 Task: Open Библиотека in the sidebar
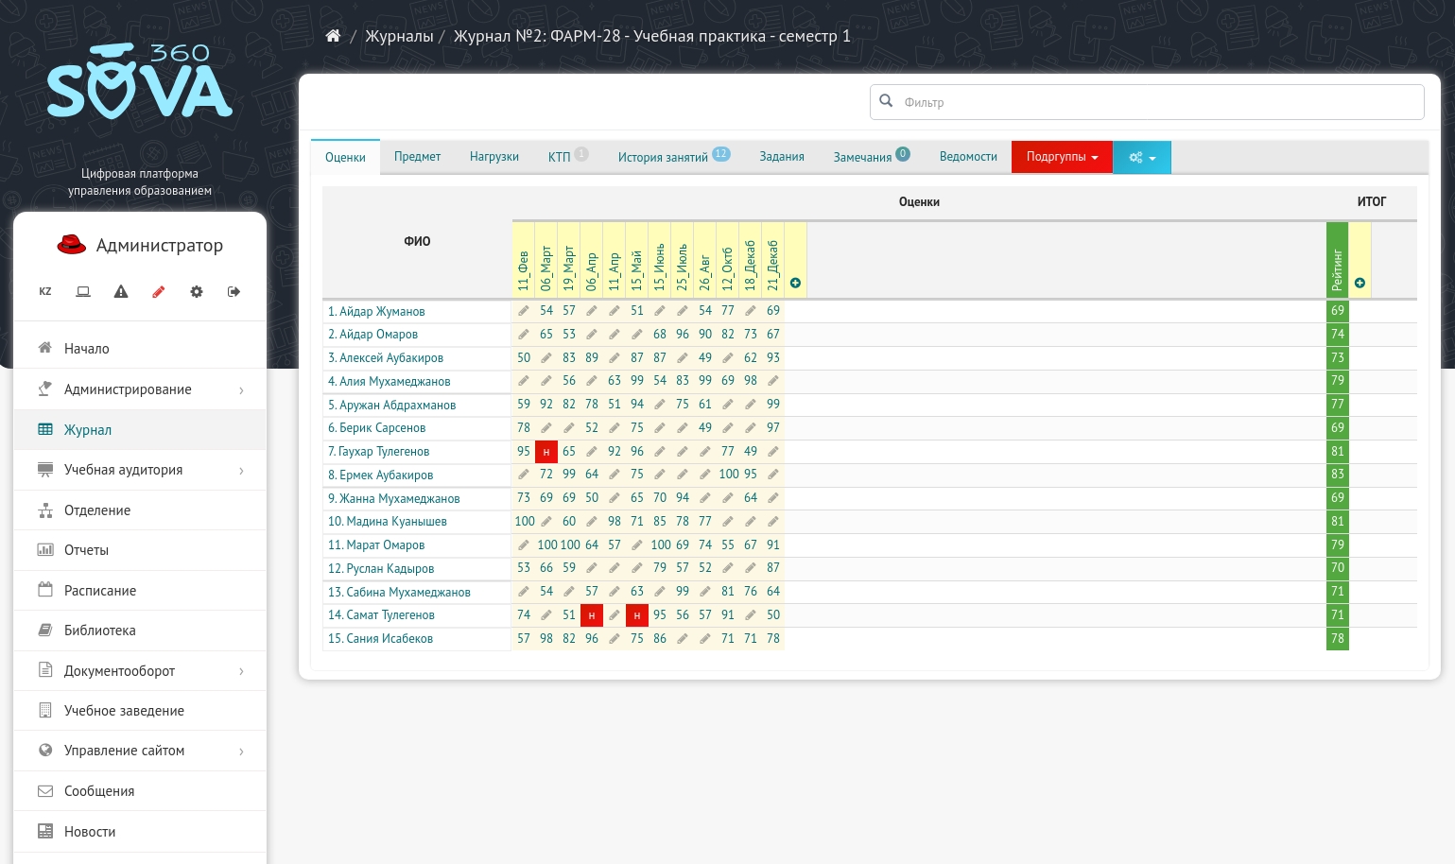pos(140,631)
